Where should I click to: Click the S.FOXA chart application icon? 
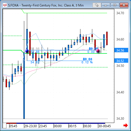pyautogui.click(x=5, y=5)
